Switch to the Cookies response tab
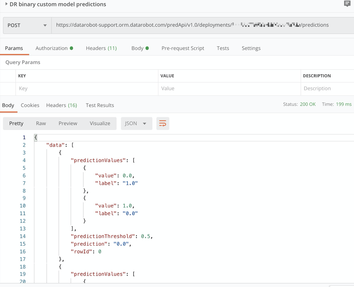 30,105
